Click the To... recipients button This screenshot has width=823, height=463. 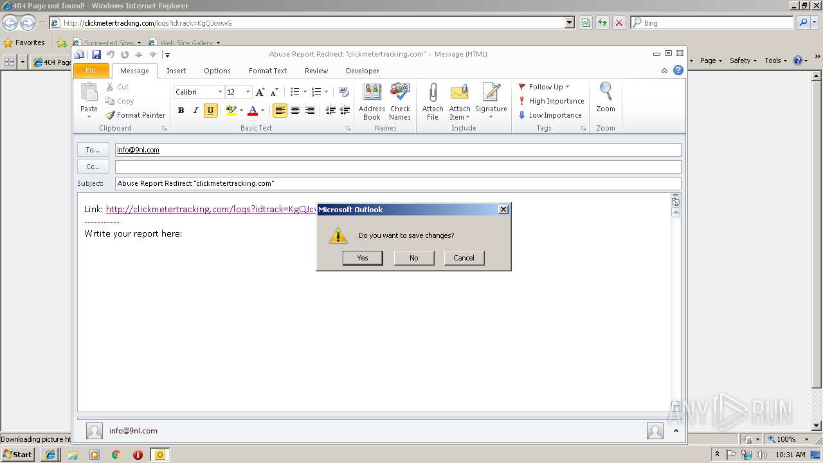pos(93,150)
